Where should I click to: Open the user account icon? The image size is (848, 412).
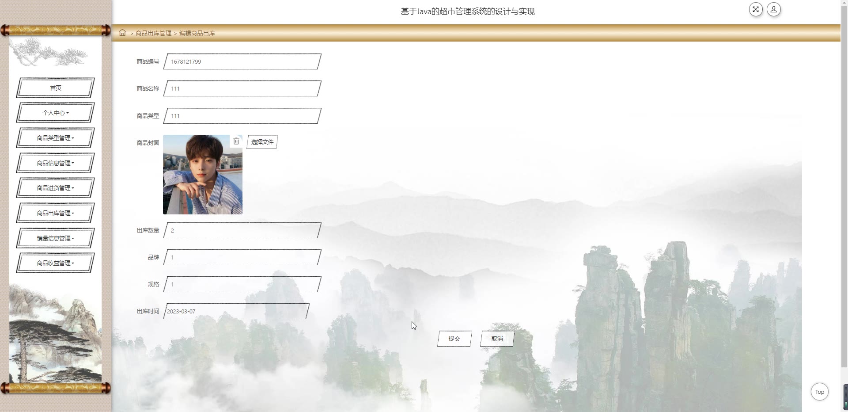click(x=774, y=9)
